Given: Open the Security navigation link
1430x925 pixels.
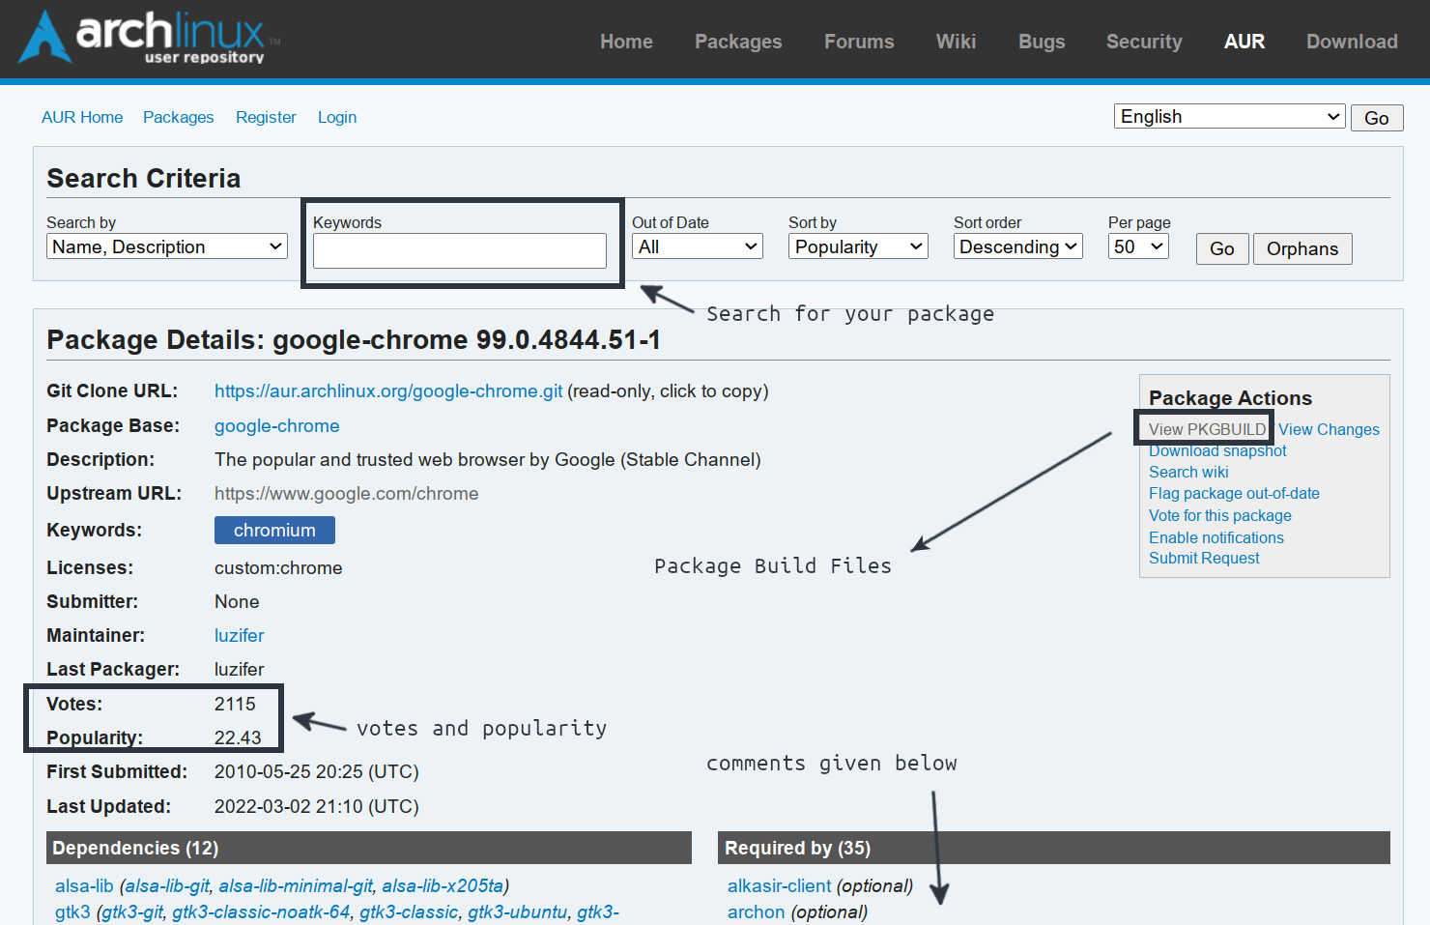Looking at the screenshot, I should pyautogui.click(x=1144, y=42).
